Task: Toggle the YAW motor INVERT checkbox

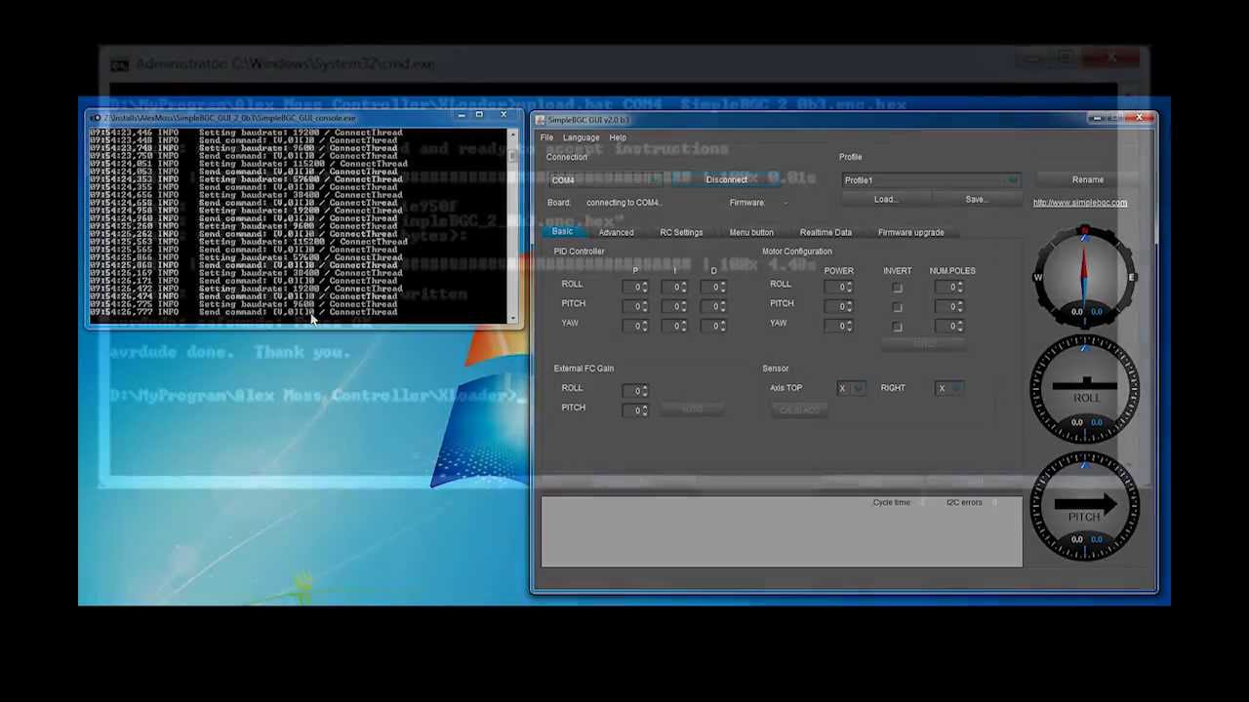Action: (897, 327)
